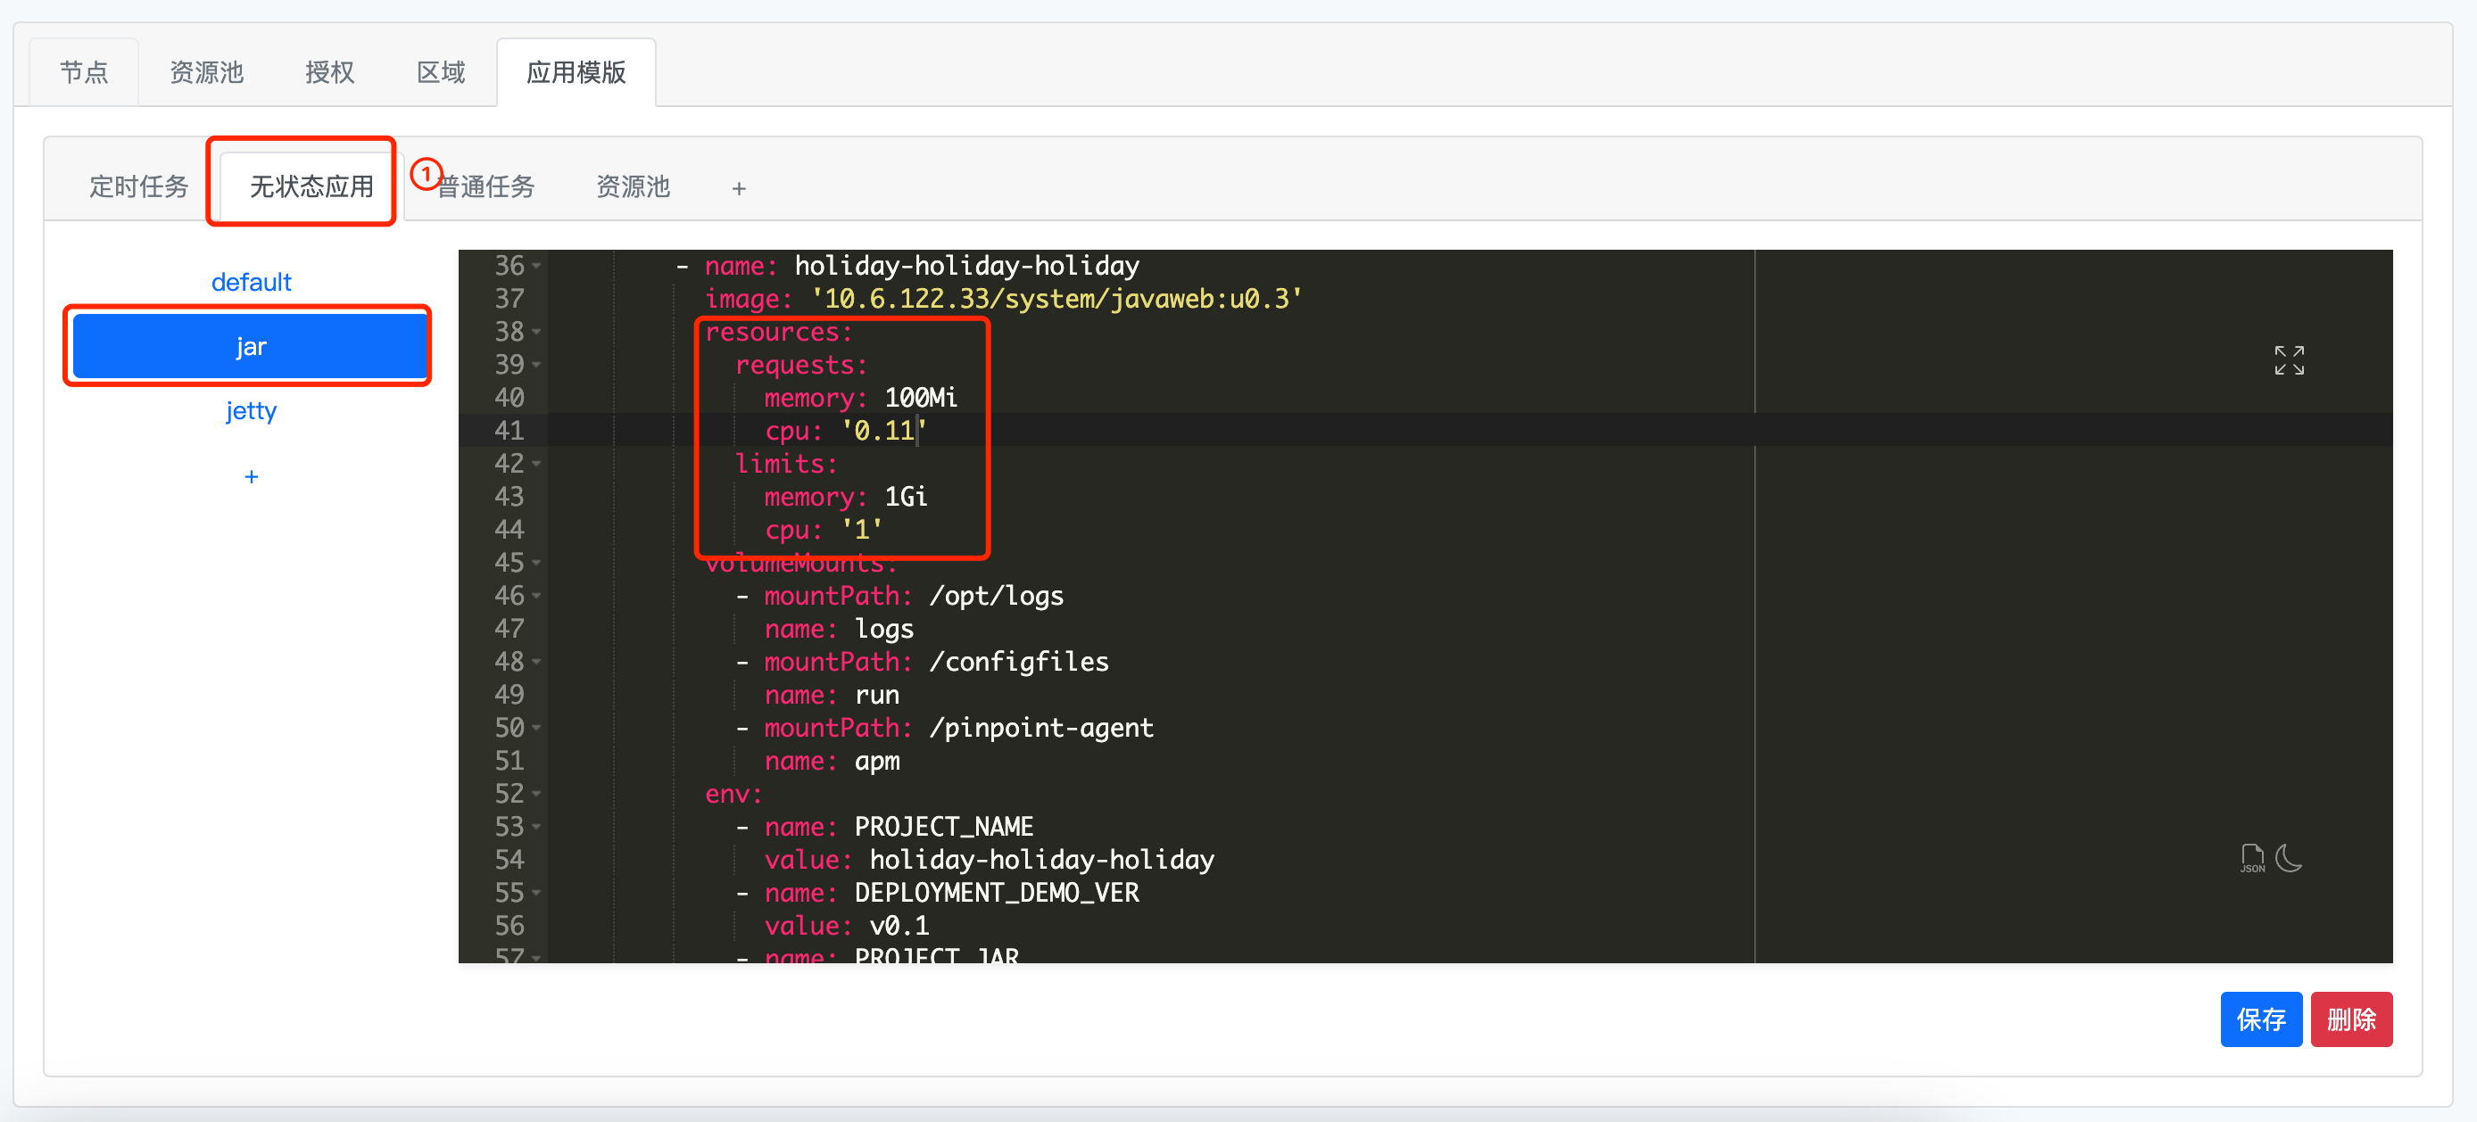Collapse the resources fold at line 38
Image resolution: width=2477 pixels, height=1122 pixels.
(x=536, y=333)
